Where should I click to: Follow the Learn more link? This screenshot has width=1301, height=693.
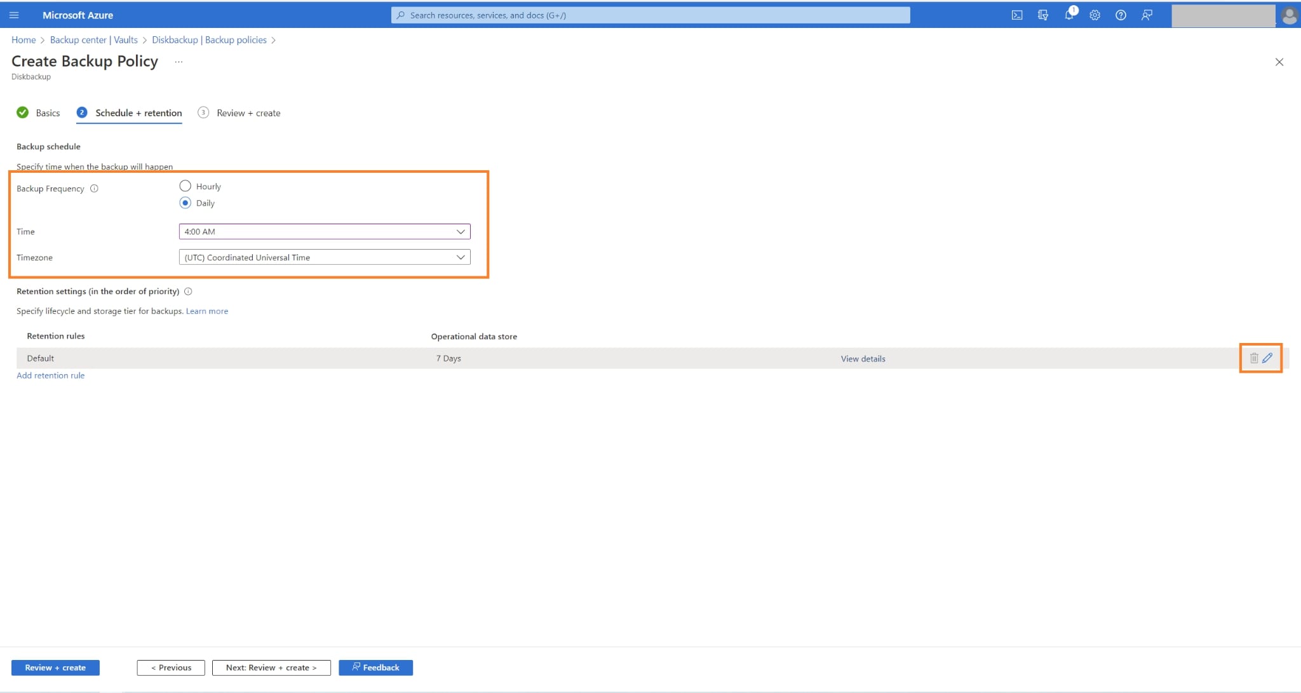207,311
